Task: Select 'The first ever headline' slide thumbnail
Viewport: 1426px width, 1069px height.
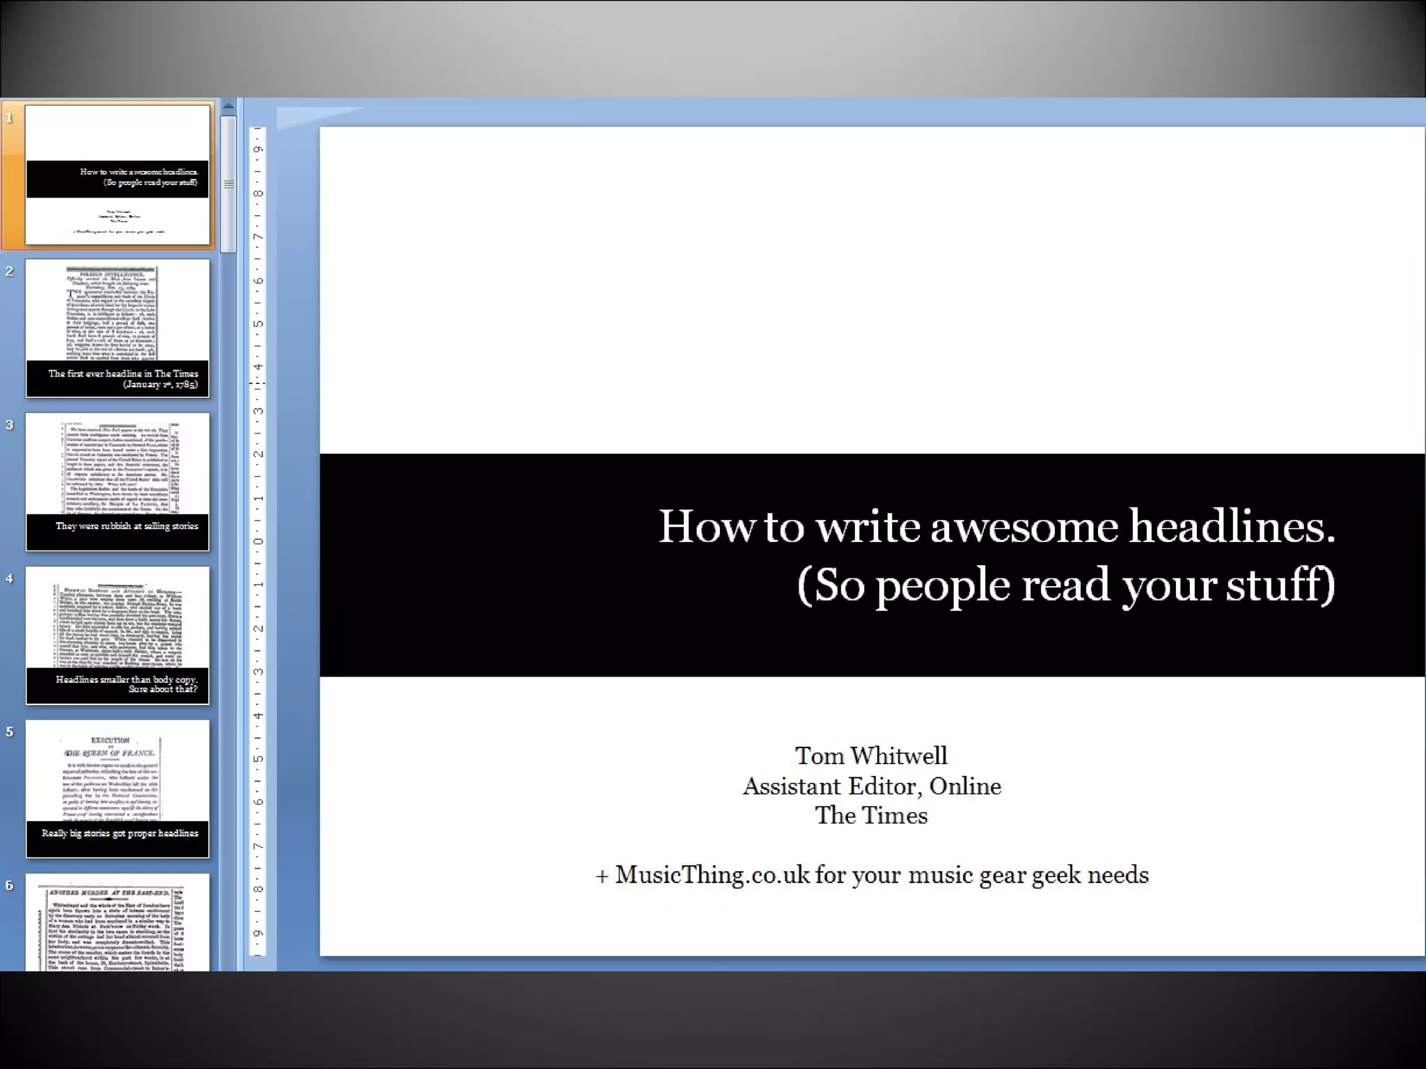Action: coord(117,328)
